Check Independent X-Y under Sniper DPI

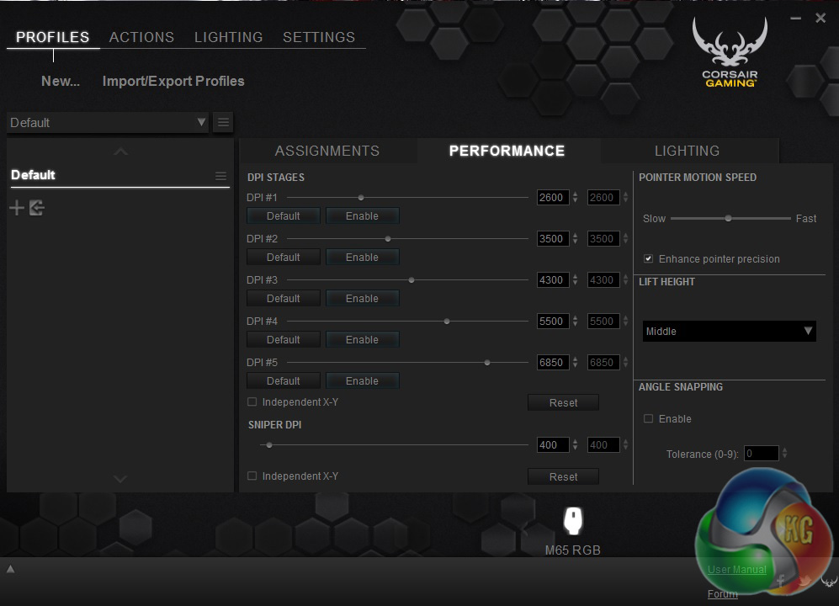pos(252,476)
